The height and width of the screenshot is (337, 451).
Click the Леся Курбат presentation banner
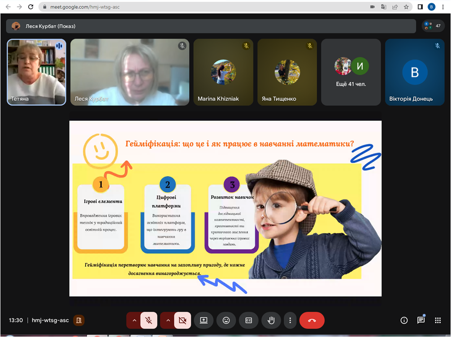point(211,26)
